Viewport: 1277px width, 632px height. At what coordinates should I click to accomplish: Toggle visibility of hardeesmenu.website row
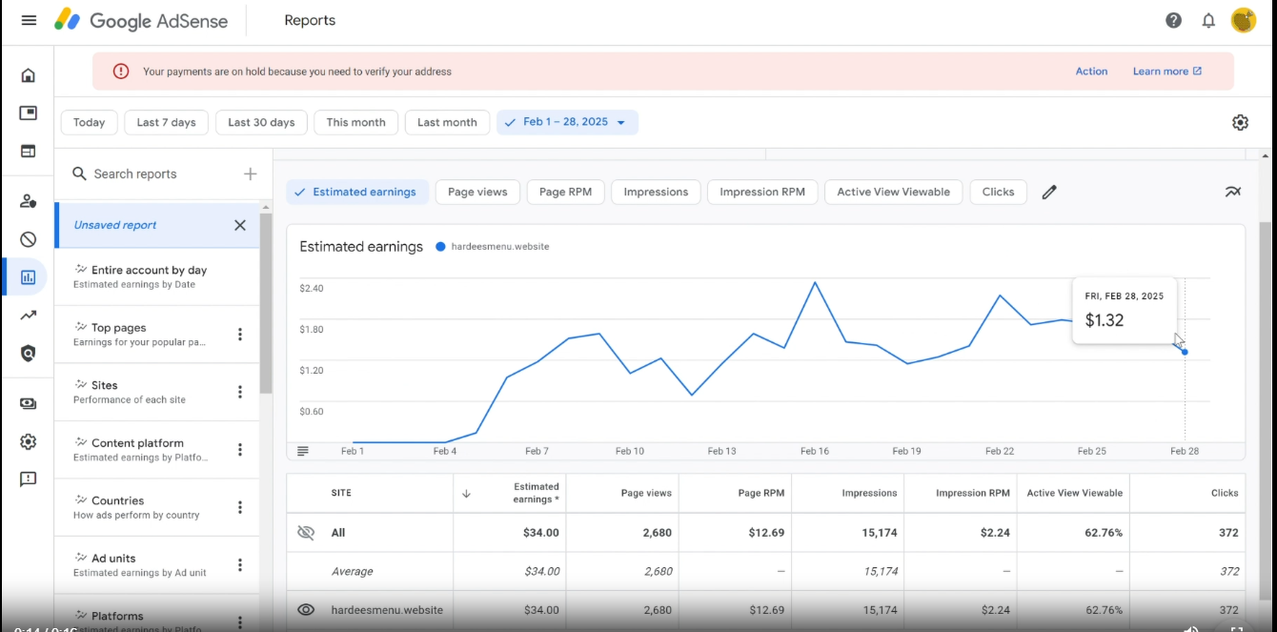[306, 610]
